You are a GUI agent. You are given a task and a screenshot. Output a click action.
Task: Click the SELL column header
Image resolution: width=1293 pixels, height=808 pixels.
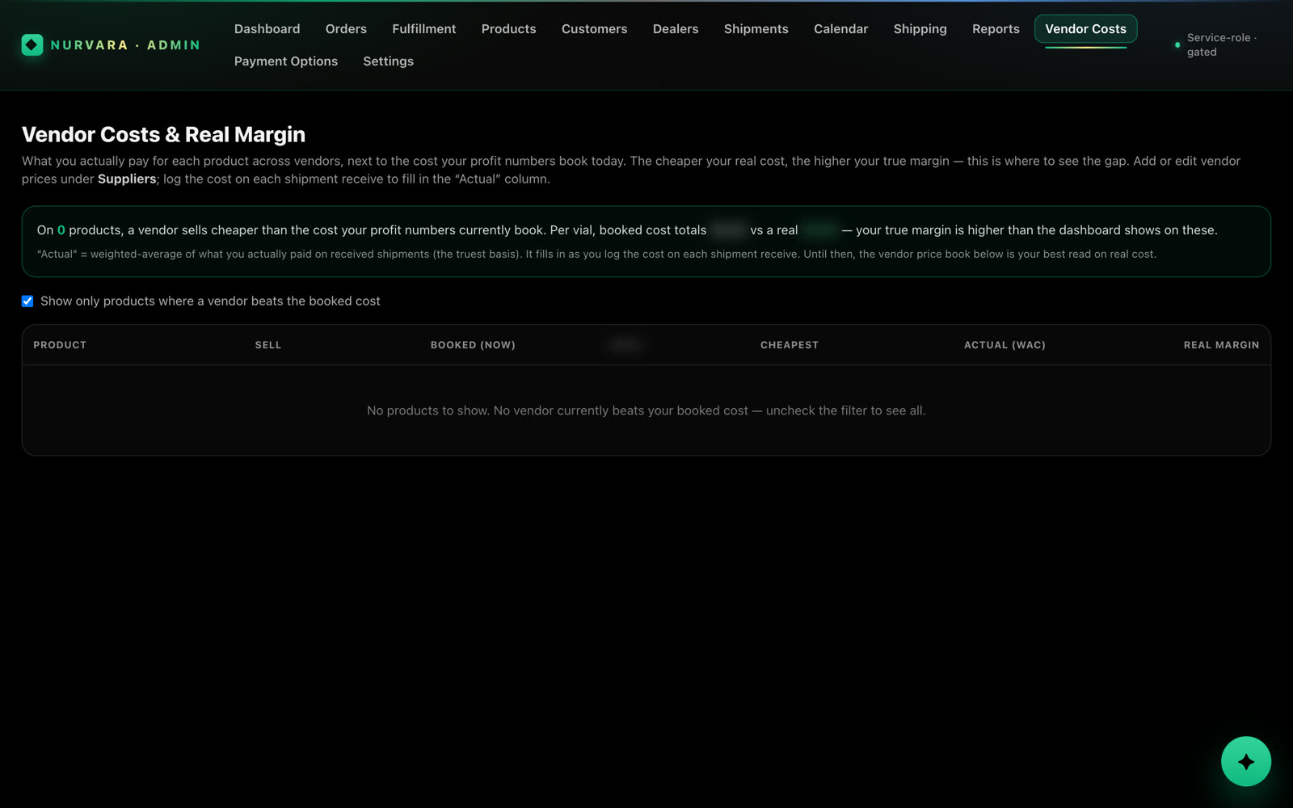click(x=268, y=345)
